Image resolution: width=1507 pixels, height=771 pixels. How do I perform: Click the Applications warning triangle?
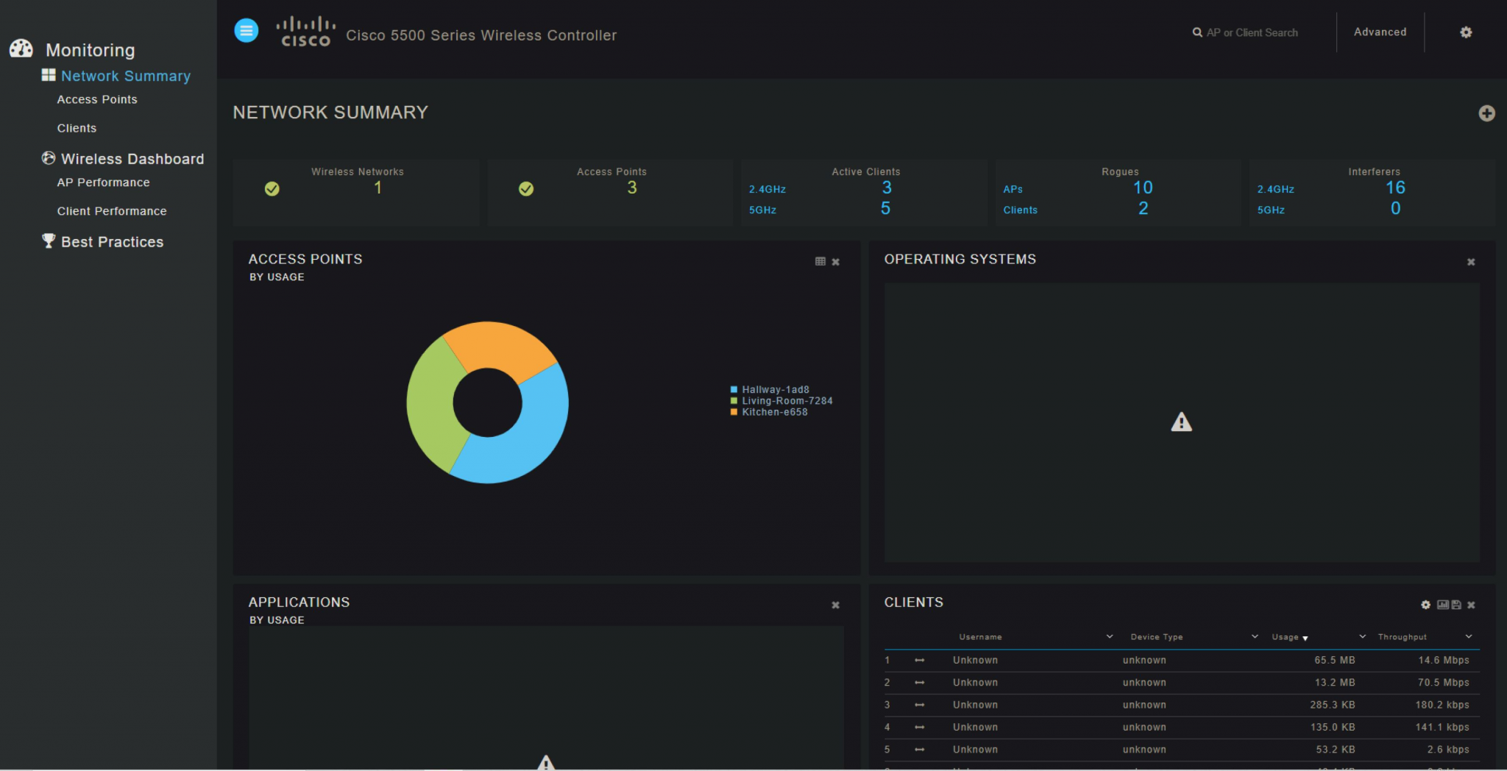point(545,762)
